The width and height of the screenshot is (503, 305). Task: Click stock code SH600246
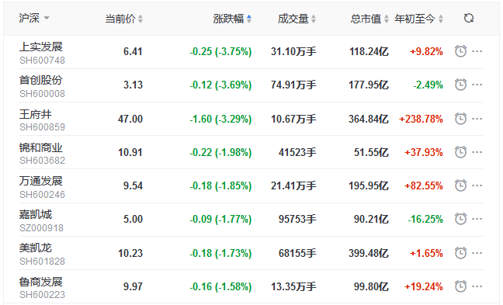[42, 194]
